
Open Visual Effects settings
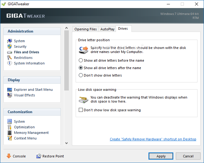tap(24, 95)
